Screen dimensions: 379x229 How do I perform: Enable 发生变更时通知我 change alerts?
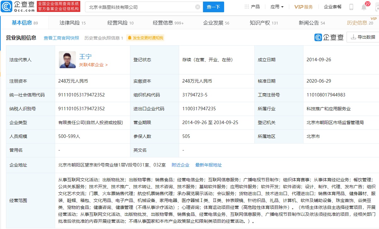145,37
